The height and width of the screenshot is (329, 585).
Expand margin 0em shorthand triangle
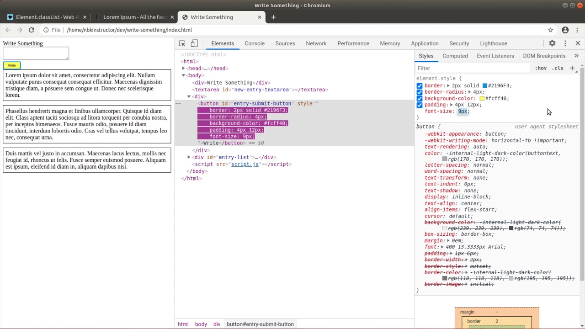(448, 240)
